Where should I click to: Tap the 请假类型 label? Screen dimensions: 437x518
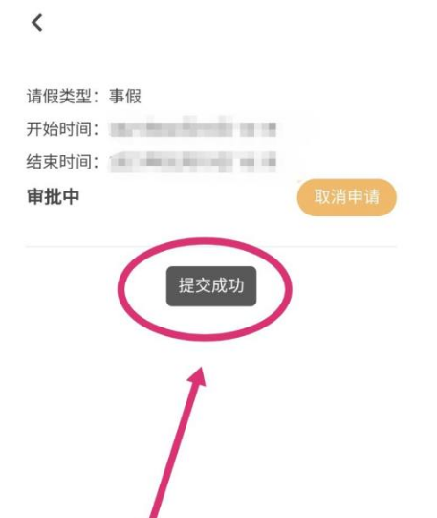click(x=59, y=97)
